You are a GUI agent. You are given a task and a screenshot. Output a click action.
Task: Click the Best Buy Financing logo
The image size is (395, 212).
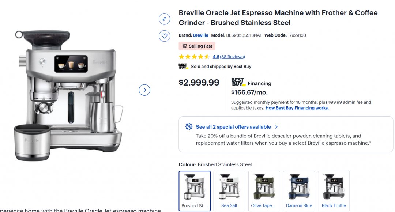(x=238, y=82)
